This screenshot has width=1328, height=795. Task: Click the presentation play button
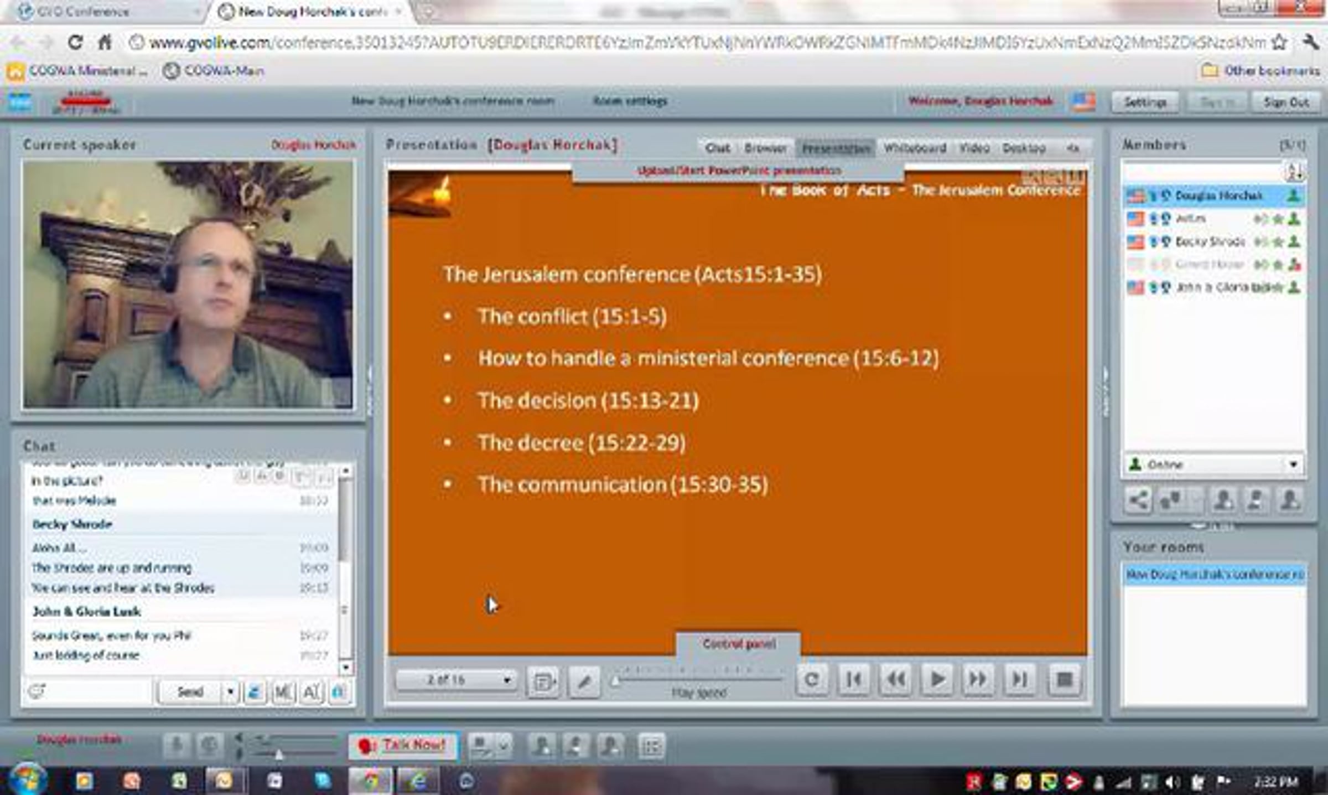pyautogui.click(x=937, y=679)
